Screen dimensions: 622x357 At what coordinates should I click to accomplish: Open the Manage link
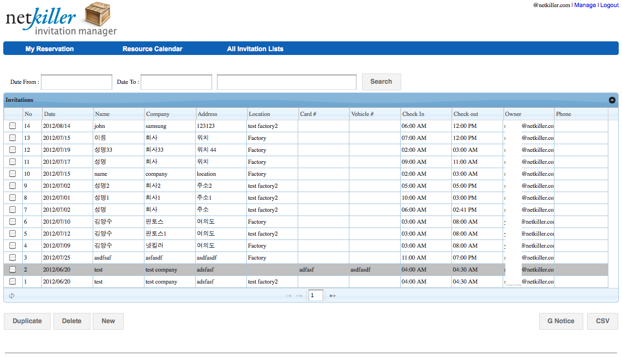tap(585, 5)
